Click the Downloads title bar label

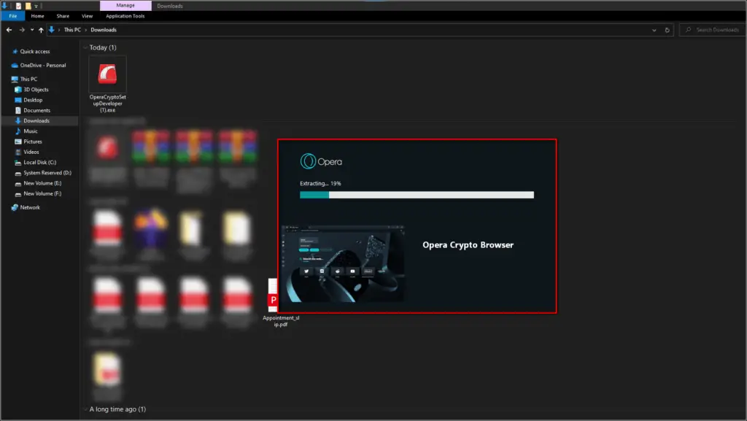point(170,6)
